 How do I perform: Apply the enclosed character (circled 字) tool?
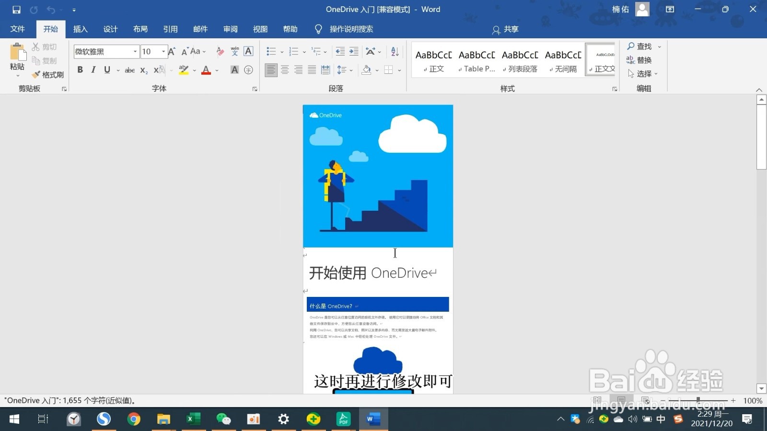[x=248, y=70]
